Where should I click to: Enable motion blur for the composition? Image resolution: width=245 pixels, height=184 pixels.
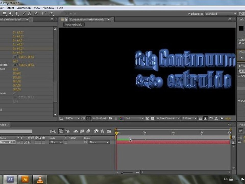pyautogui.click(x=88, y=131)
